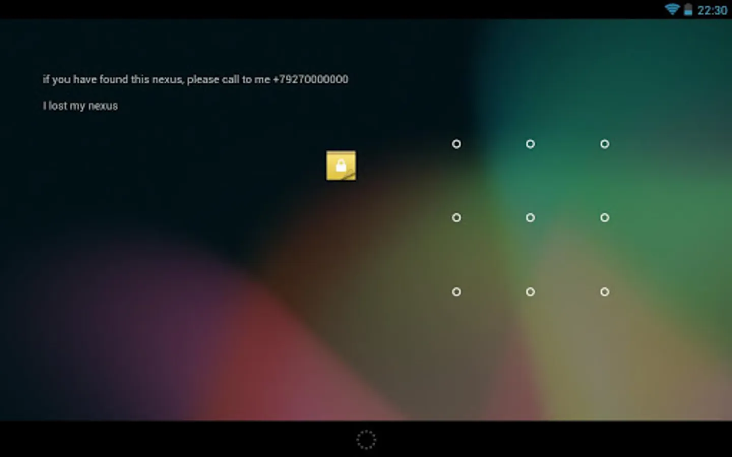Tap the 'I lost my nexus' text
Viewport: 732px width, 457px height.
click(x=80, y=106)
